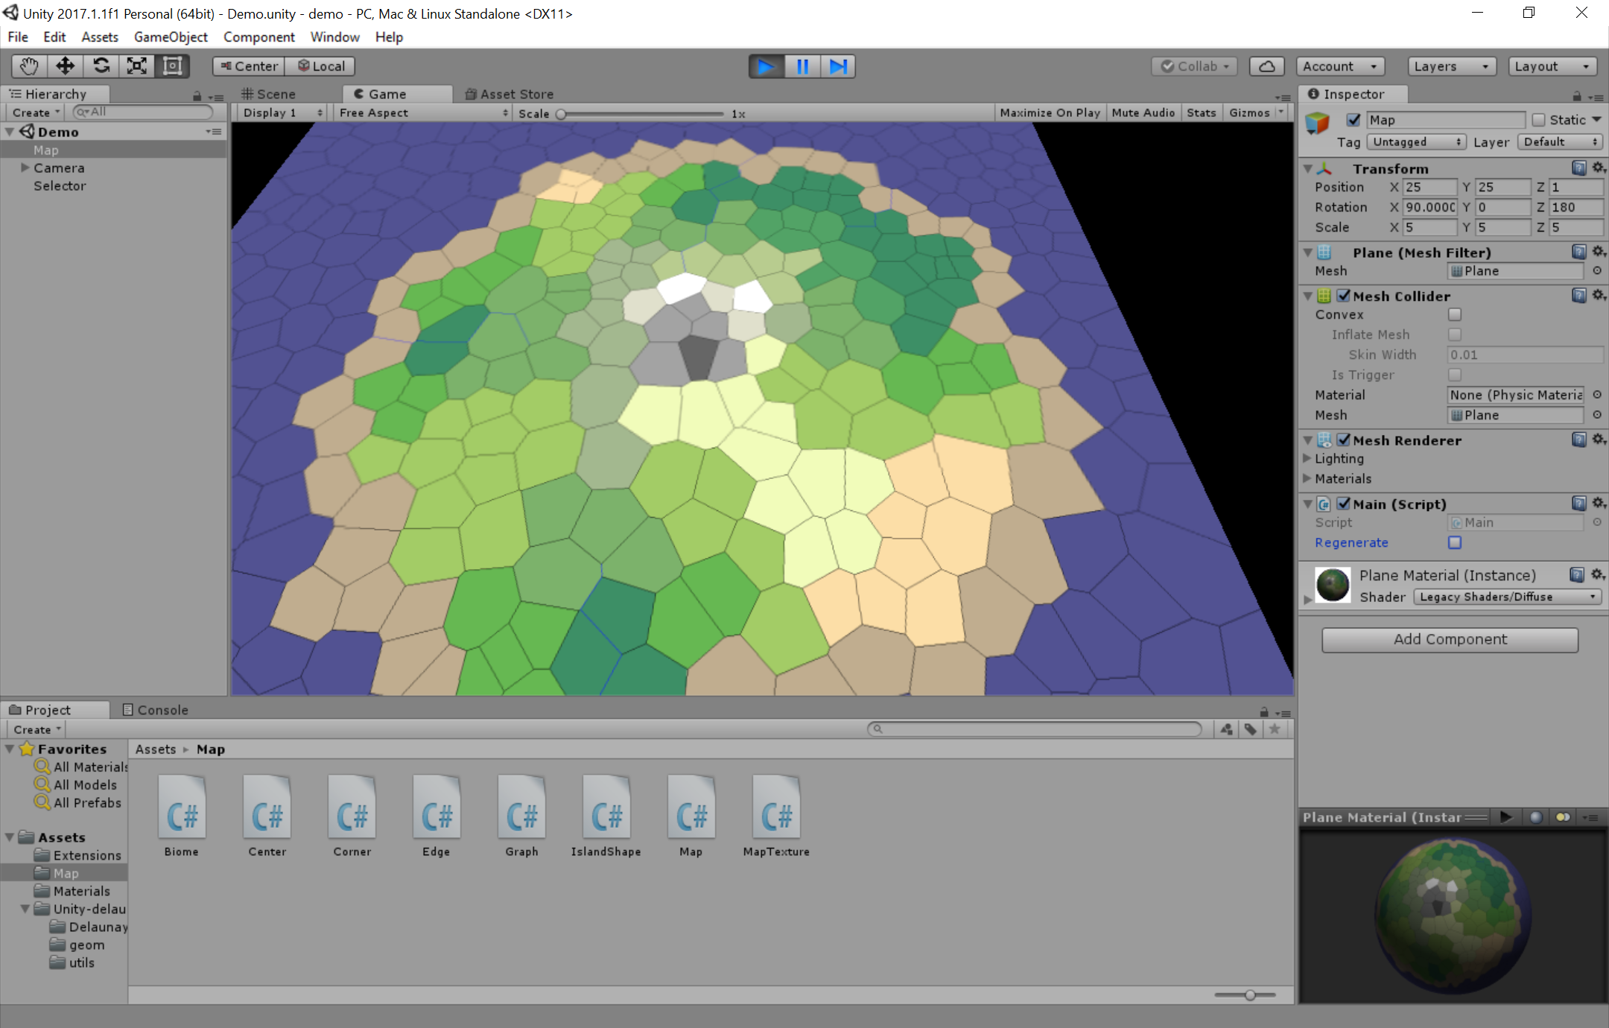
Task: Toggle Maximize On Play button
Action: point(1050,112)
